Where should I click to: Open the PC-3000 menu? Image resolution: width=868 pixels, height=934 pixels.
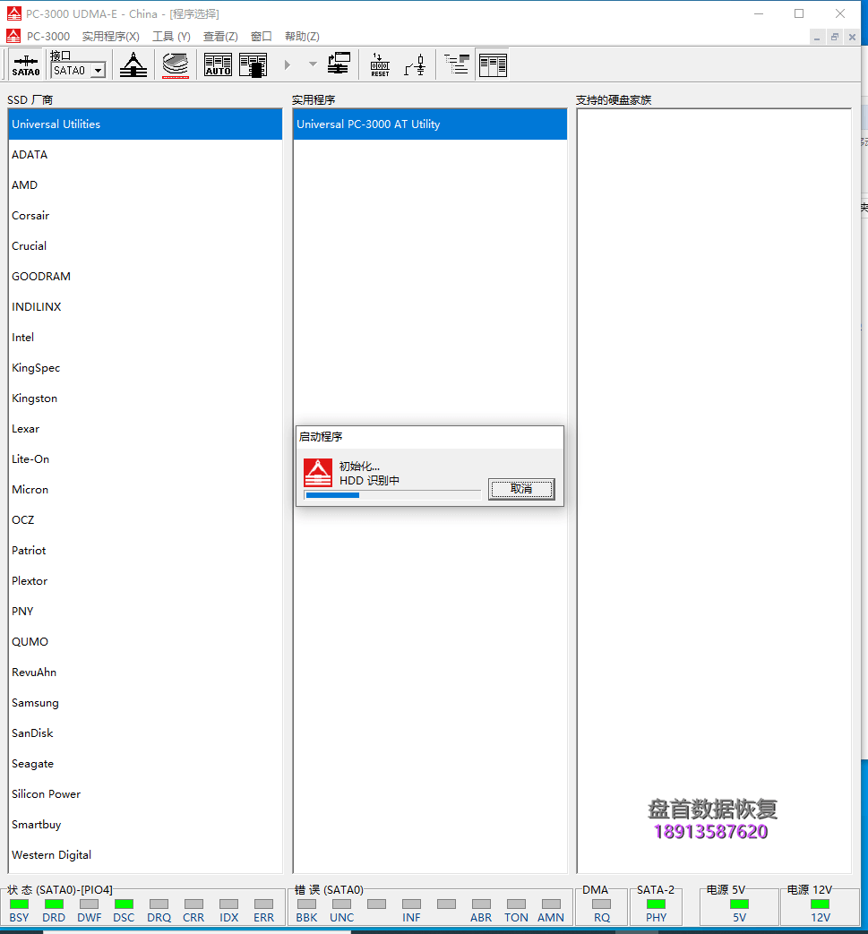[x=48, y=37]
